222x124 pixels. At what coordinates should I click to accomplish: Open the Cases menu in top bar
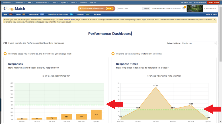coord(54,2)
